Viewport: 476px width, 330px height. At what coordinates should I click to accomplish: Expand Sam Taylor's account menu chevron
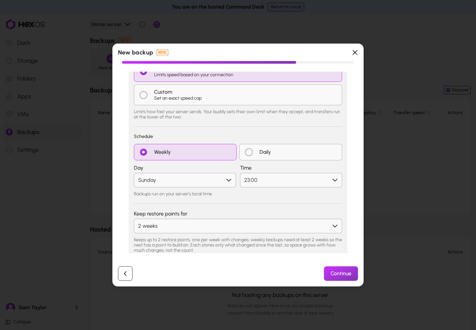coord(77,308)
